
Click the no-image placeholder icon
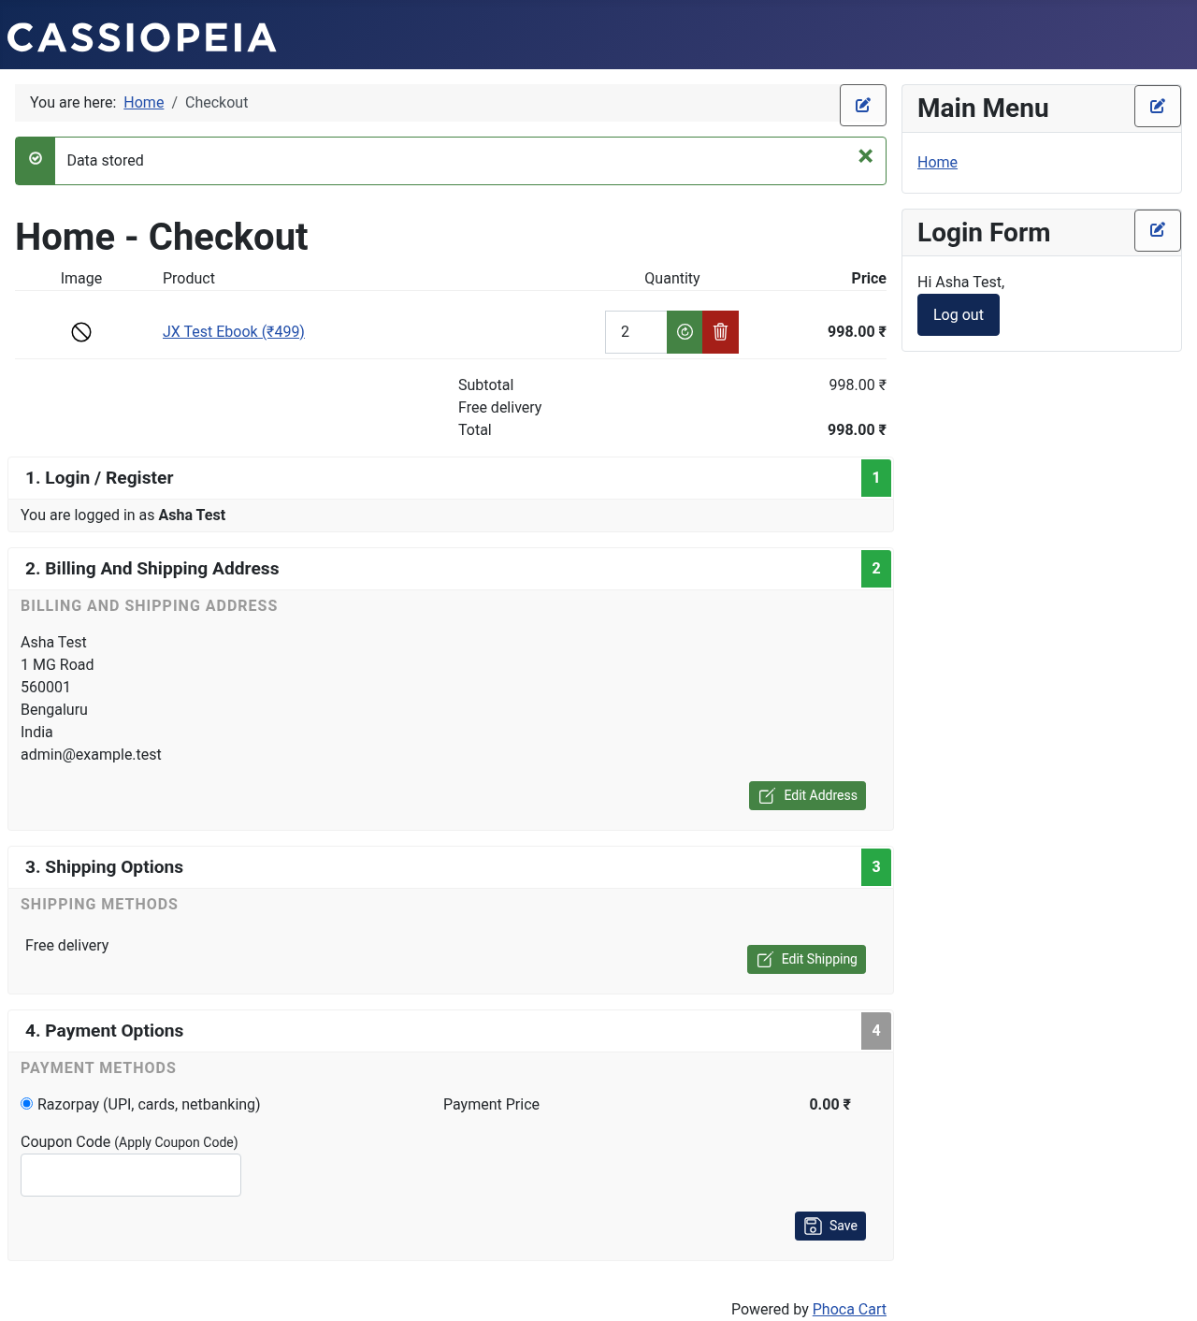coord(81,332)
